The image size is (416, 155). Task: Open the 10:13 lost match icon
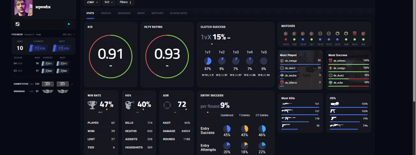(286, 33)
